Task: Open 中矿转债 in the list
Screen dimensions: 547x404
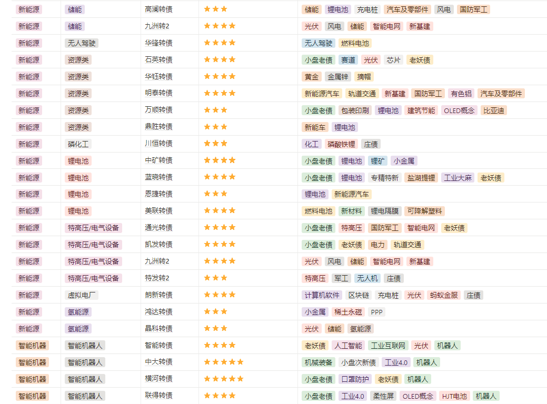Action: pos(158,160)
